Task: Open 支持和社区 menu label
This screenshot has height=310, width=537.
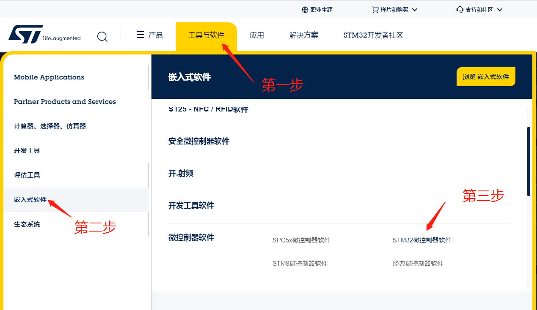Action: pyautogui.click(x=479, y=10)
